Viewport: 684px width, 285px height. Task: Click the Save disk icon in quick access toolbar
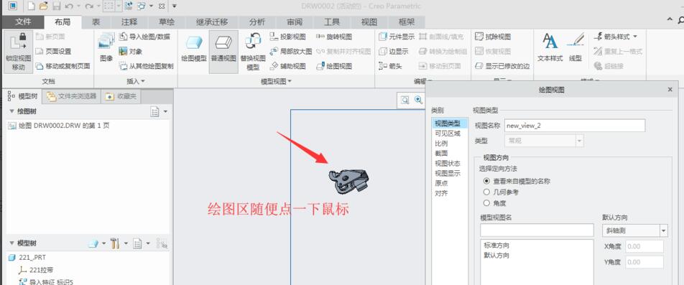coord(57,6)
